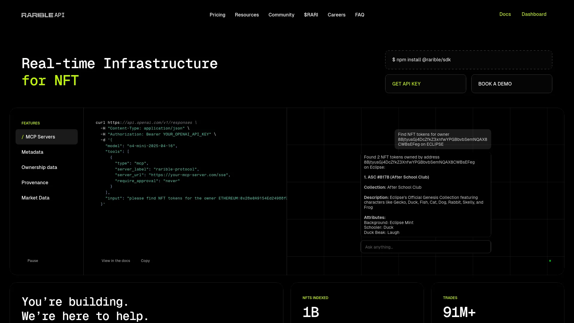Focus the Ask anything input field

click(426, 247)
